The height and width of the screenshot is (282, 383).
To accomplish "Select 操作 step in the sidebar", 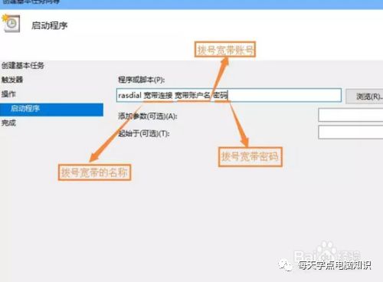I will click(x=8, y=94).
